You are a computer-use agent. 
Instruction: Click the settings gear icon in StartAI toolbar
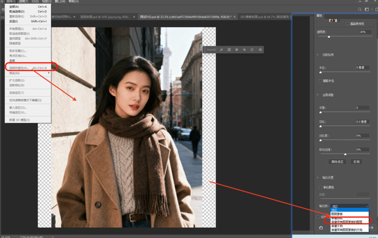[x=260, y=49]
